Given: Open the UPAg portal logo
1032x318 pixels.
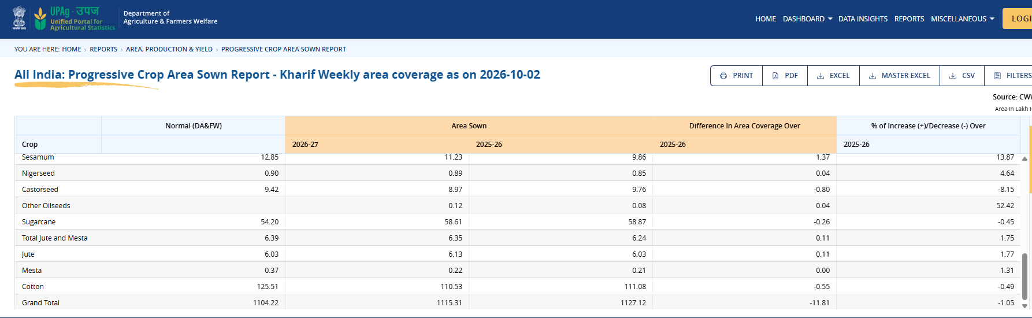Looking at the screenshot, I should (x=75, y=19).
